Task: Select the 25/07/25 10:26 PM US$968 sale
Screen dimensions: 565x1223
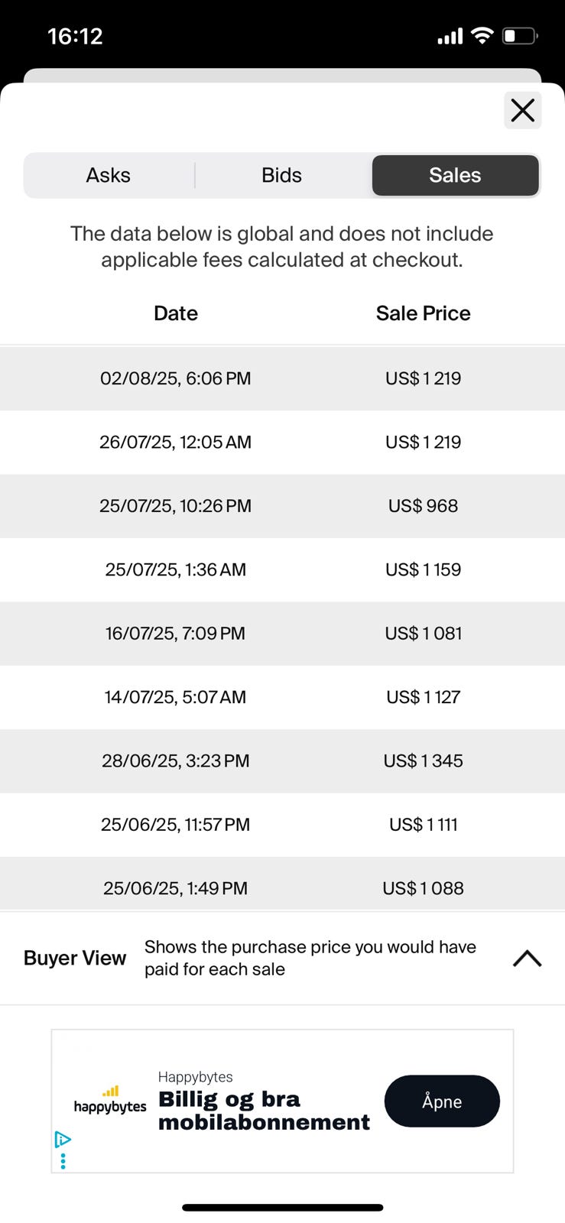Action: pos(282,506)
